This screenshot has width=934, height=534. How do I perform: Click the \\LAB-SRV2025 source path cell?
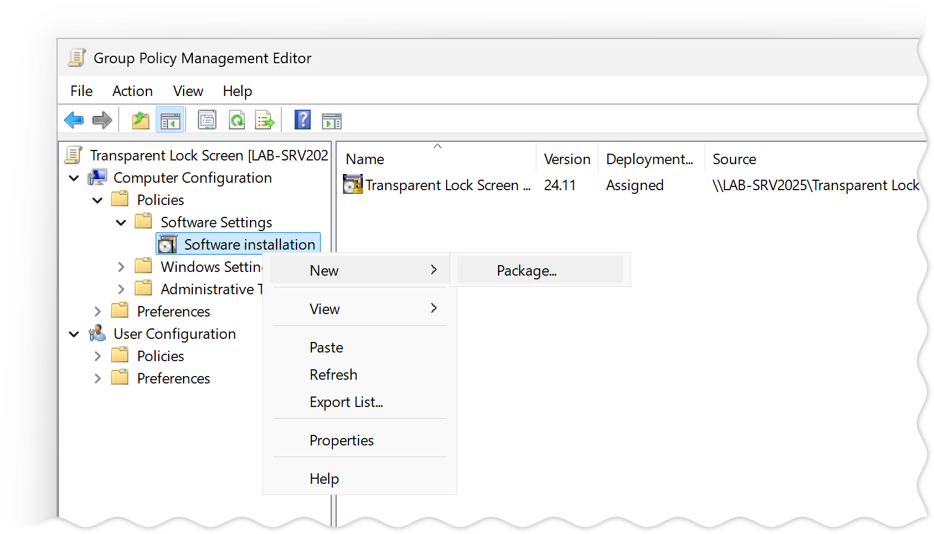[x=816, y=185]
